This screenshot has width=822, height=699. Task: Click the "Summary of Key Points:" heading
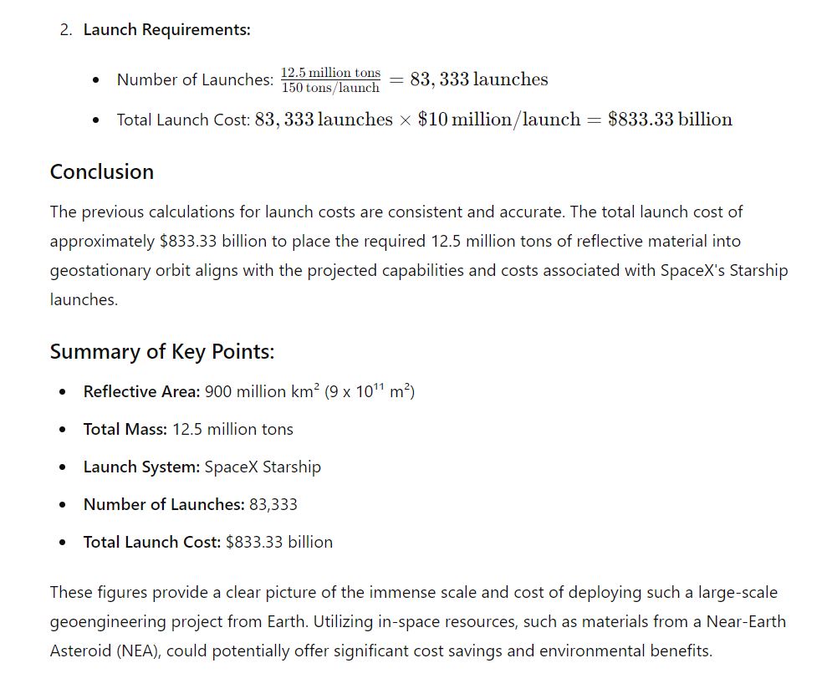162,352
